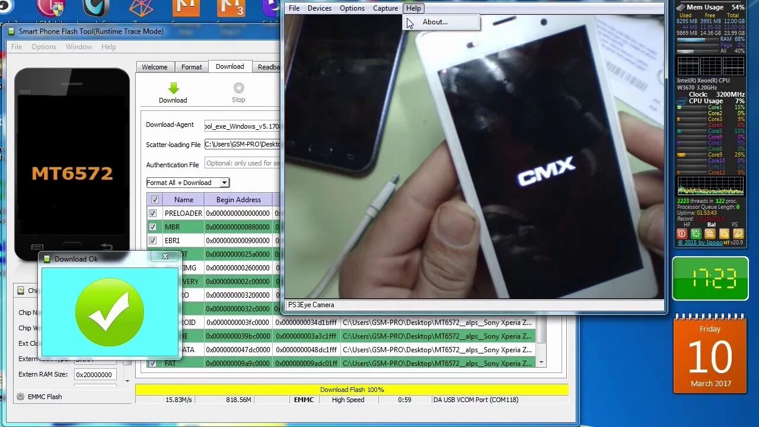Click address 0x0000000000880000 cell
This screenshot has height=427, width=759.
[x=238, y=227]
